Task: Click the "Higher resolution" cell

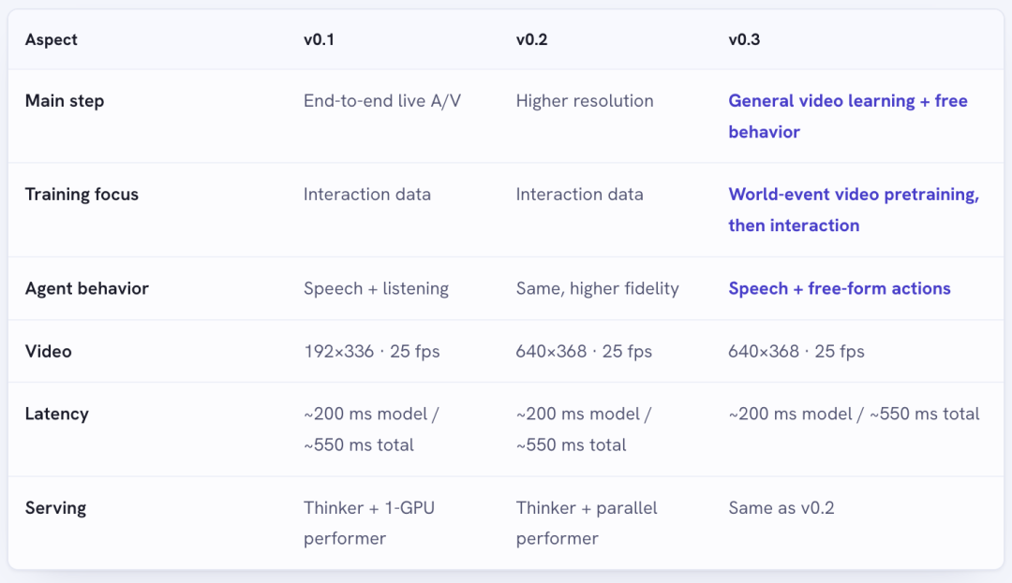Action: [585, 101]
